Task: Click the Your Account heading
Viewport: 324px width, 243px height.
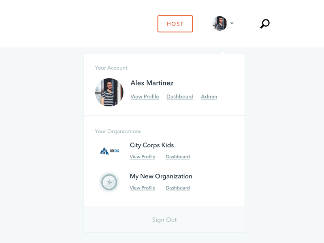Action: click(x=111, y=68)
